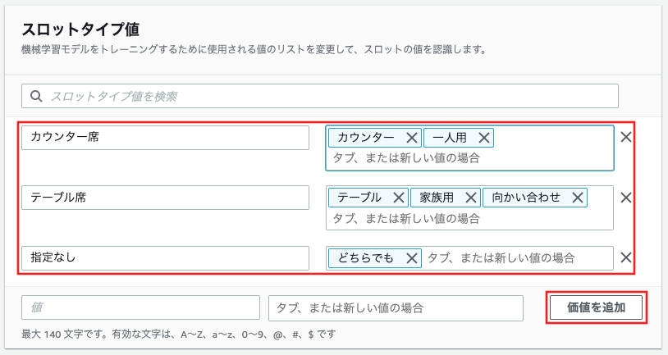
Task: Remove the 一人用 synonym tag
Action: coord(484,138)
